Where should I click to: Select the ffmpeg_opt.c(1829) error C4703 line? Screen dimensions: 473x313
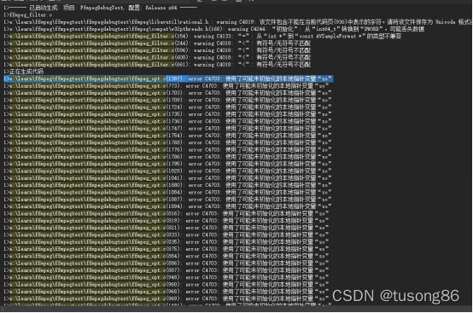pyautogui.click(x=167, y=171)
